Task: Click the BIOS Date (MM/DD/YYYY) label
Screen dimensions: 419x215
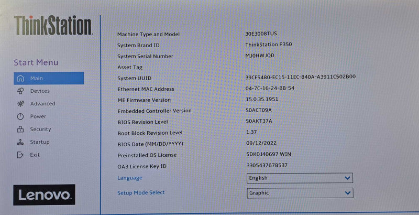Action: tap(150, 144)
